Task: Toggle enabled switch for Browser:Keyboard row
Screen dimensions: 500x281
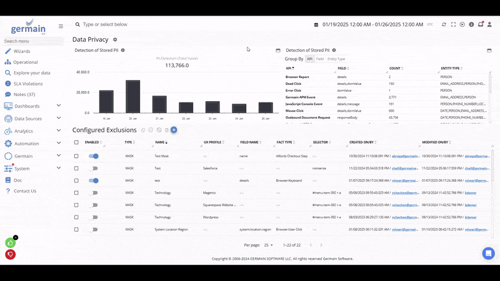Action: click(93, 180)
